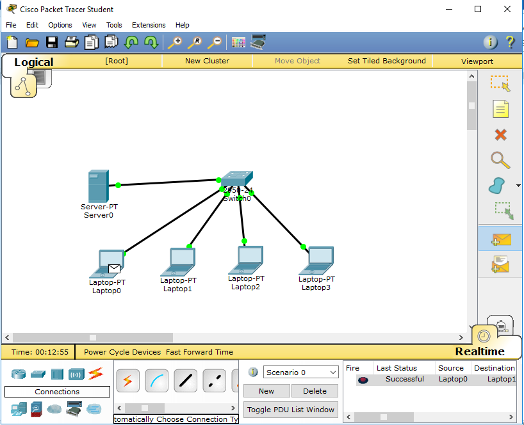
Task: Switch to the Logical workspace tab
Action: tap(33, 62)
